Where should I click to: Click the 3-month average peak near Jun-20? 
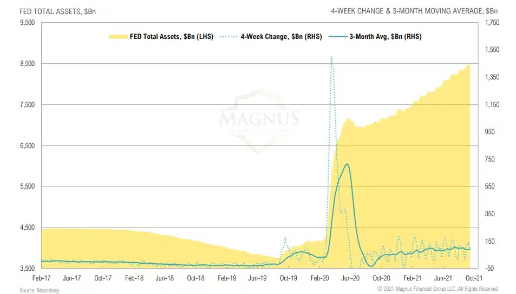(347, 164)
